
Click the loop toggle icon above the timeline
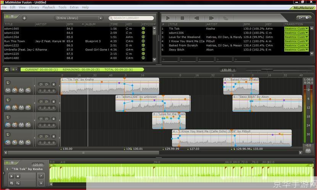pyautogui.click(x=6, y=70)
